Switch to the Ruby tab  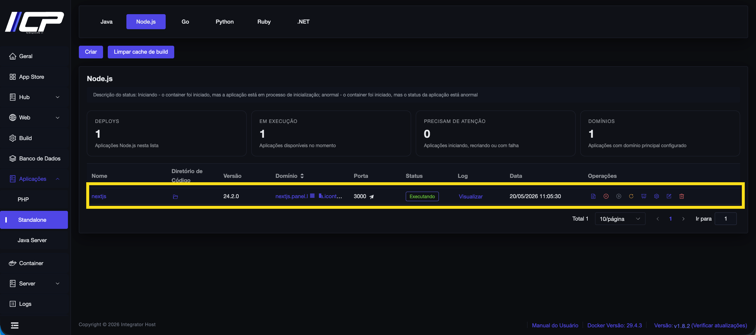(x=264, y=22)
